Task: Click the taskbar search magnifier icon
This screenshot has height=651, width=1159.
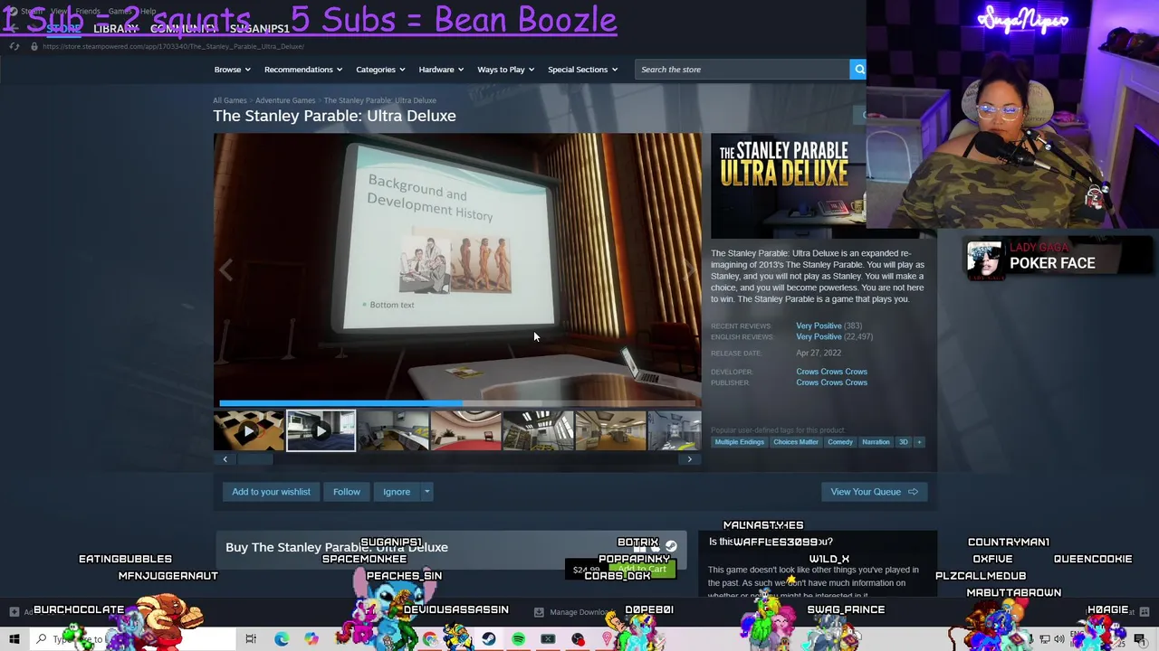Action: tap(41, 639)
